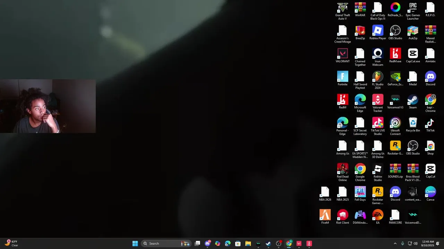The height and width of the screenshot is (249, 444).
Task: Select the Recycle Bin icon
Action: coord(413,125)
